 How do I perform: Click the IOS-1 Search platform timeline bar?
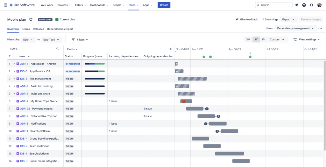(229, 154)
